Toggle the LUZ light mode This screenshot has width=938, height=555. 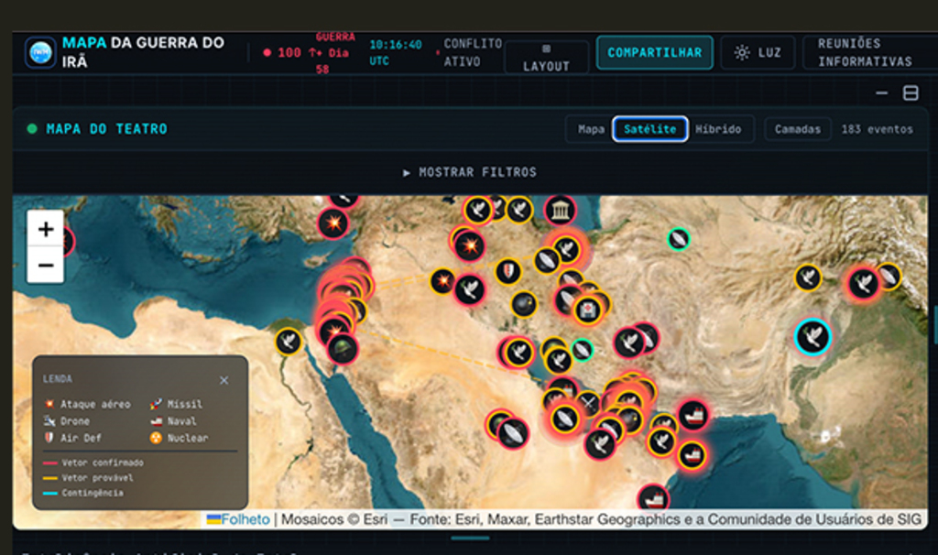coord(758,52)
